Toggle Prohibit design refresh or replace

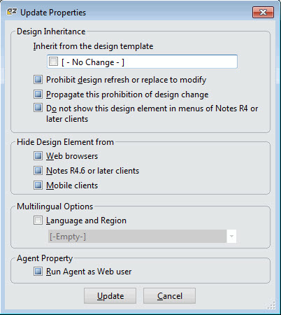[x=38, y=80]
